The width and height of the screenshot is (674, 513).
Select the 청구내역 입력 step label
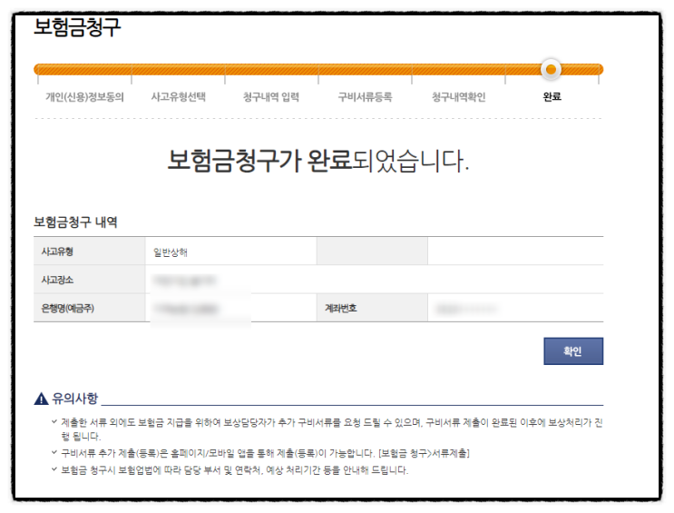click(271, 97)
